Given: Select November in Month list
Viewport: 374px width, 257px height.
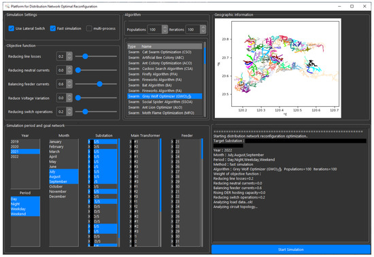Looking at the screenshot, I should pos(63,192).
